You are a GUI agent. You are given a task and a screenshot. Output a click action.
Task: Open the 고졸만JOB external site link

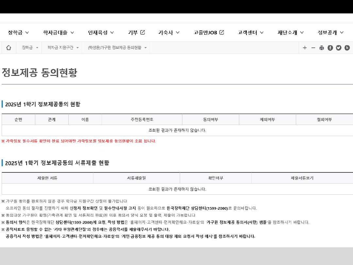coord(209,32)
